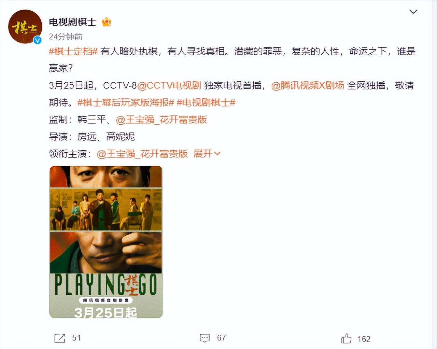Like the post with thumbs-up icon
This screenshot has height=349, width=437.
(x=346, y=338)
